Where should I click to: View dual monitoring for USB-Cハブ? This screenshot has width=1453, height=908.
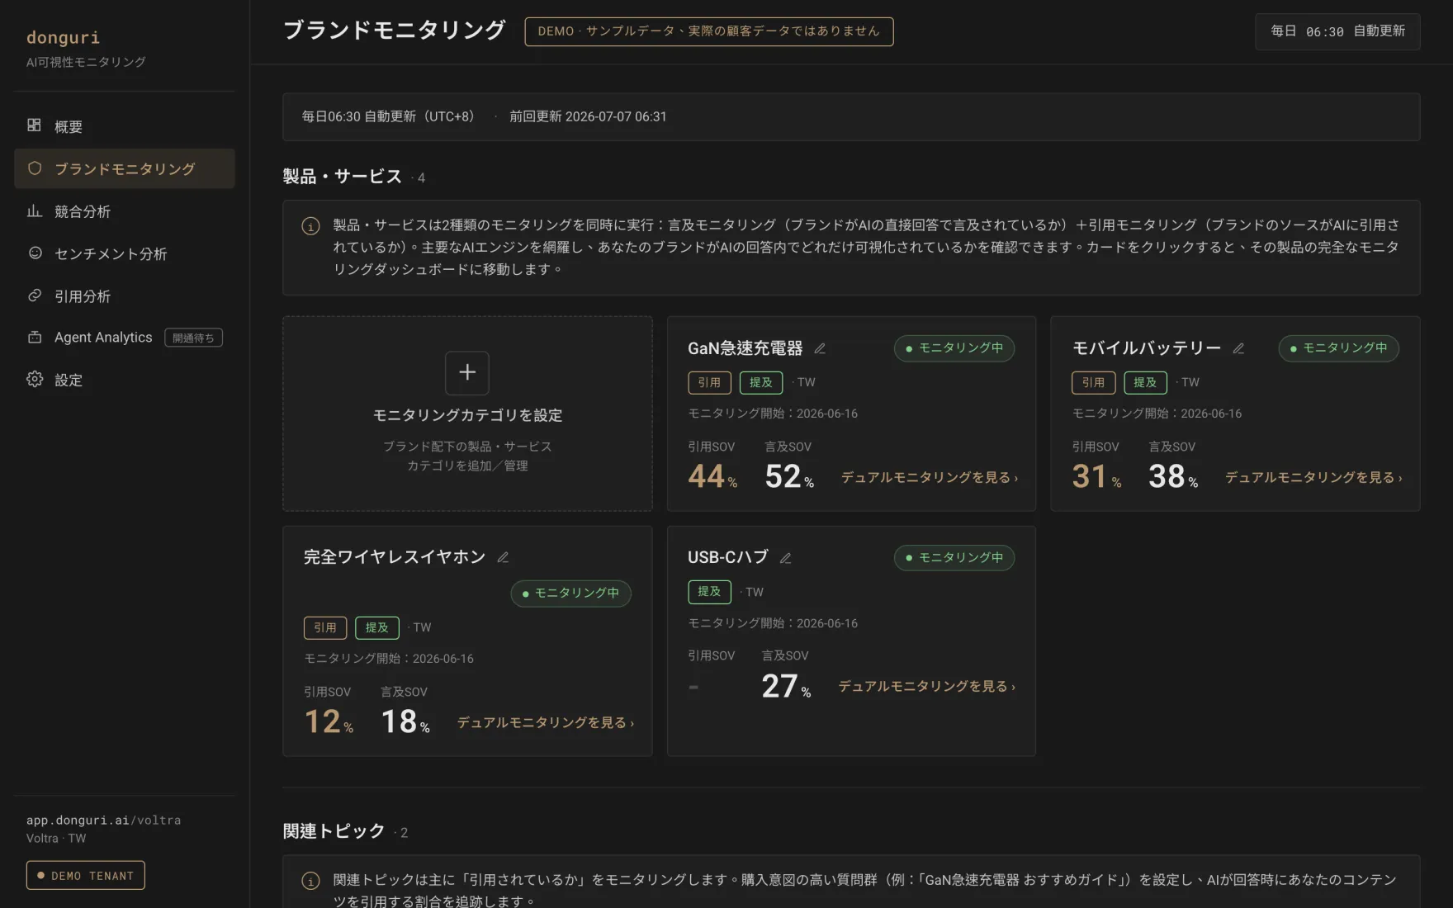click(927, 686)
